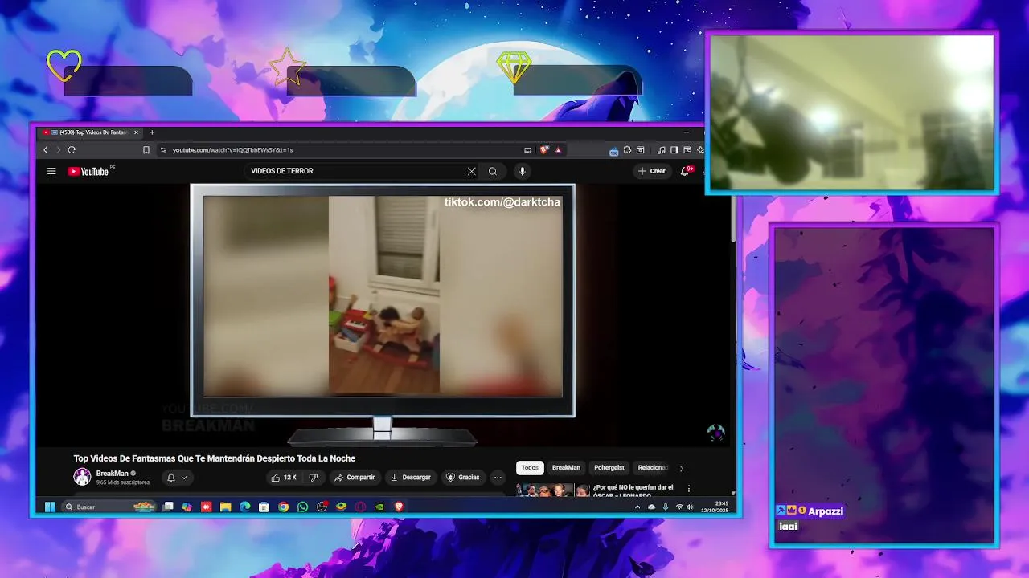Screen dimensions: 1029x578
Task: Select the Relacionados filter chip
Action: tap(653, 468)
